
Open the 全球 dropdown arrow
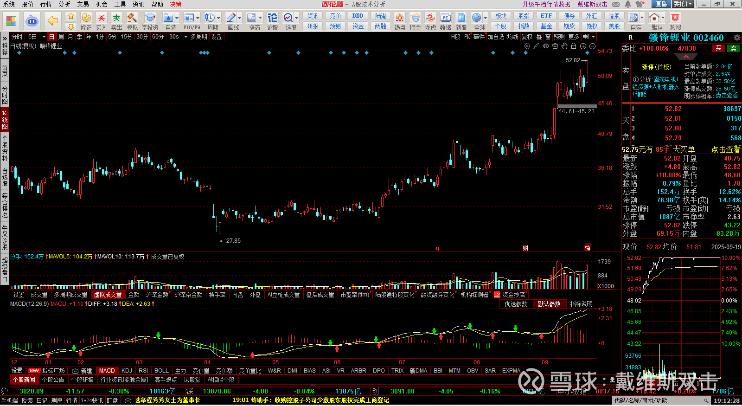point(485,18)
